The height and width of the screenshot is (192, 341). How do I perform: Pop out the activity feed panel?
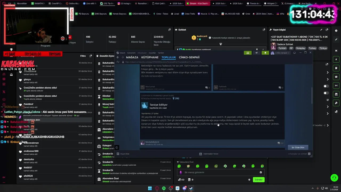click(91, 56)
